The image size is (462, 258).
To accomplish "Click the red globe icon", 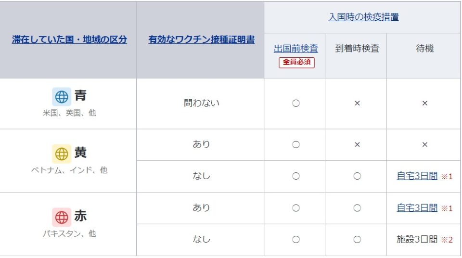I will click(62, 217).
